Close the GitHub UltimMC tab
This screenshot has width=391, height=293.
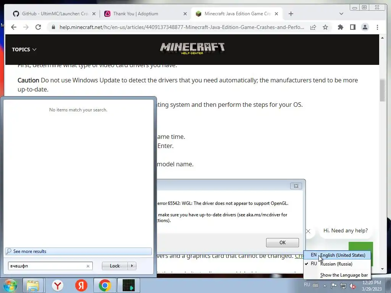point(94,14)
